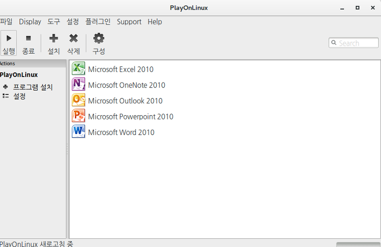Click the 'Actions' panel header
381x247 pixels.
point(33,64)
